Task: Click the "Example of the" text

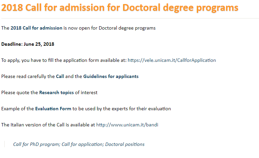Action: [x=17, y=109]
